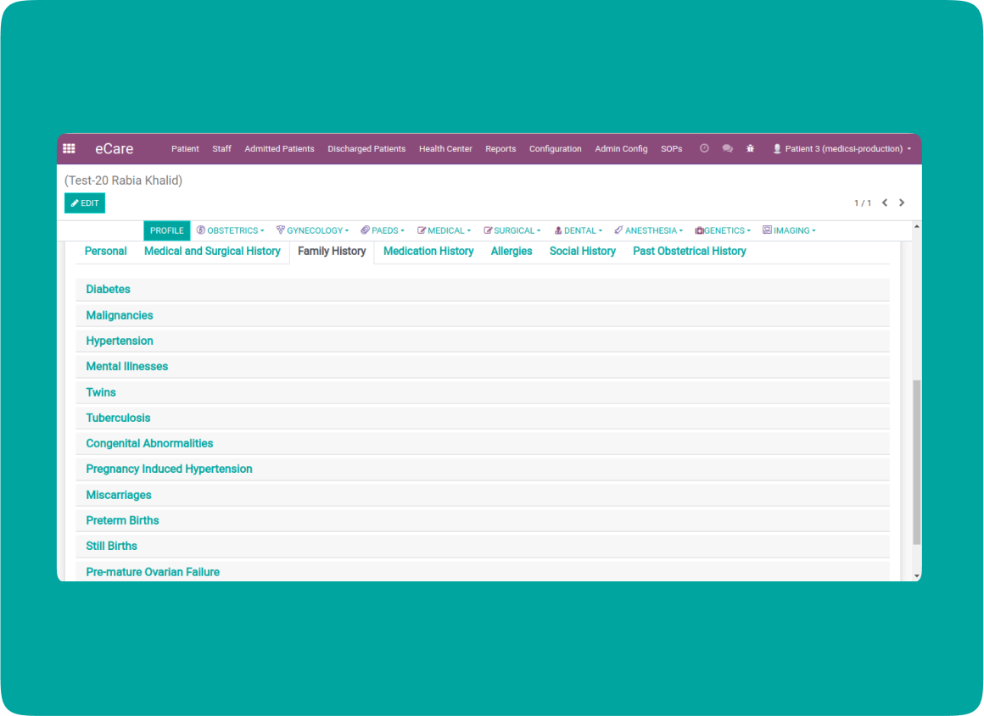Switch to the Allergies tab
984x716 pixels.
tap(512, 251)
